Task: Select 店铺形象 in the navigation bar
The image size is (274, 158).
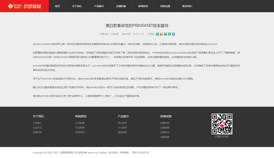Action: (121, 6)
